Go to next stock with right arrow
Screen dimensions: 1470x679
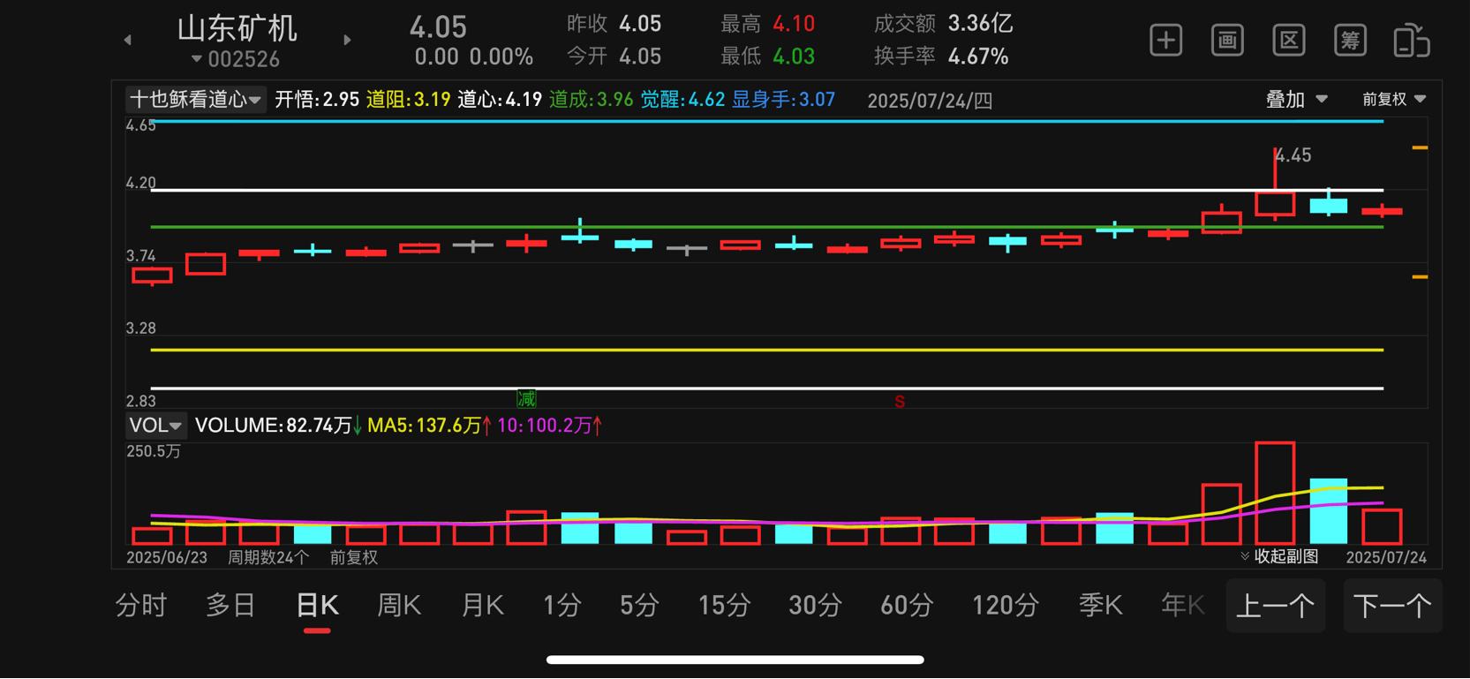pyautogui.click(x=347, y=40)
